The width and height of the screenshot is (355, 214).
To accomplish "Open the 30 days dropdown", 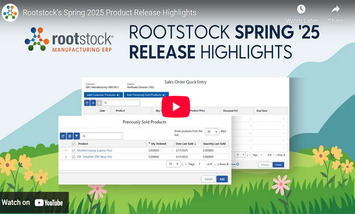I will coord(212,132).
